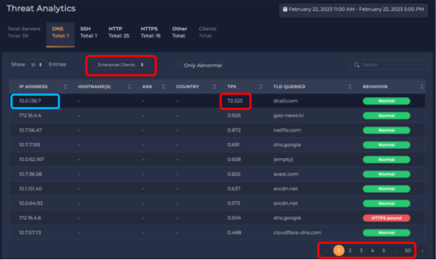Click the avast.com TLD cell
Image resolution: width=436 pixels, height=260 pixels.
pos(286,174)
